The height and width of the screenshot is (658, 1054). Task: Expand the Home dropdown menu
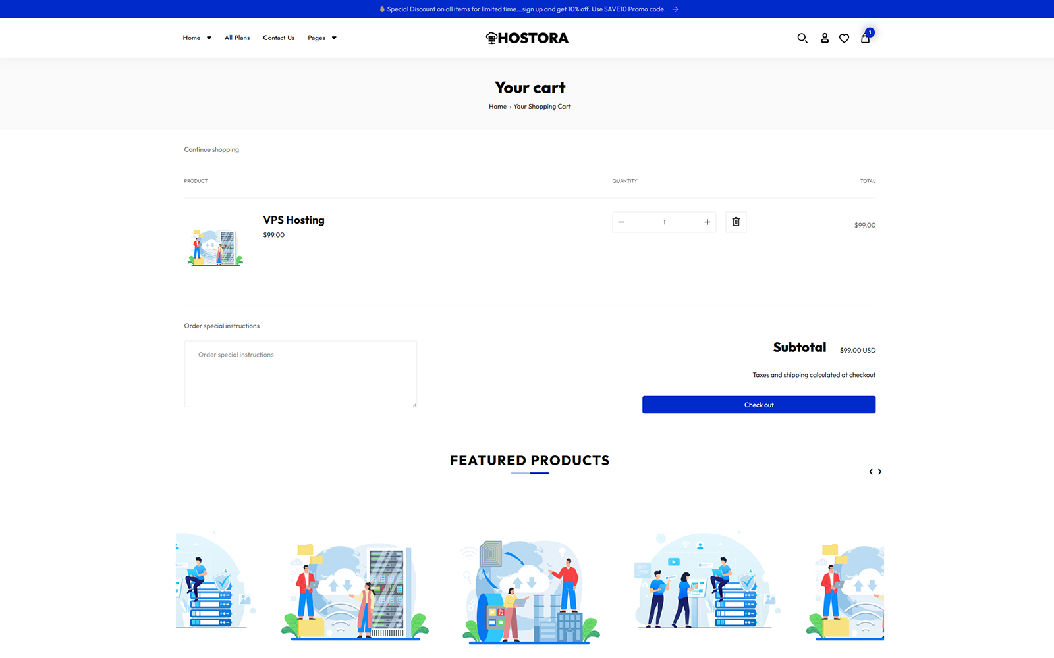point(197,38)
